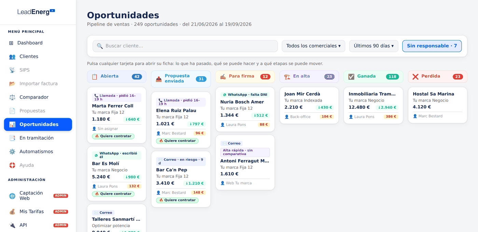Click the Llamada tag on Marta Ferrer card
478x232 pixels.
pyautogui.click(x=117, y=98)
